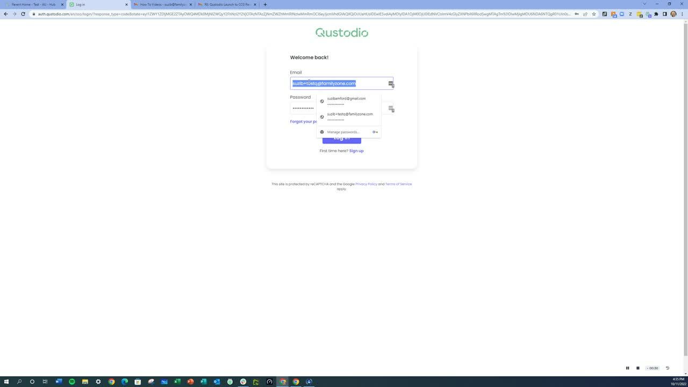
Task: Open the Extensions puzzle piece menu
Action: (x=656, y=14)
